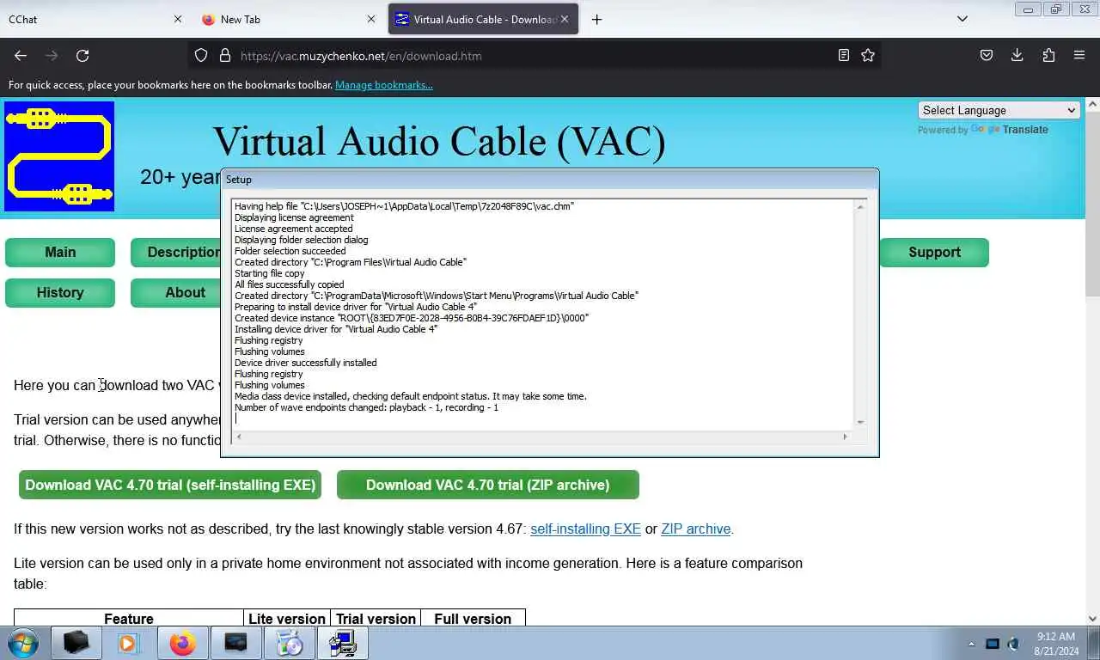Click the "Full version" table header
This screenshot has width=1100, height=660.
pos(473,619)
